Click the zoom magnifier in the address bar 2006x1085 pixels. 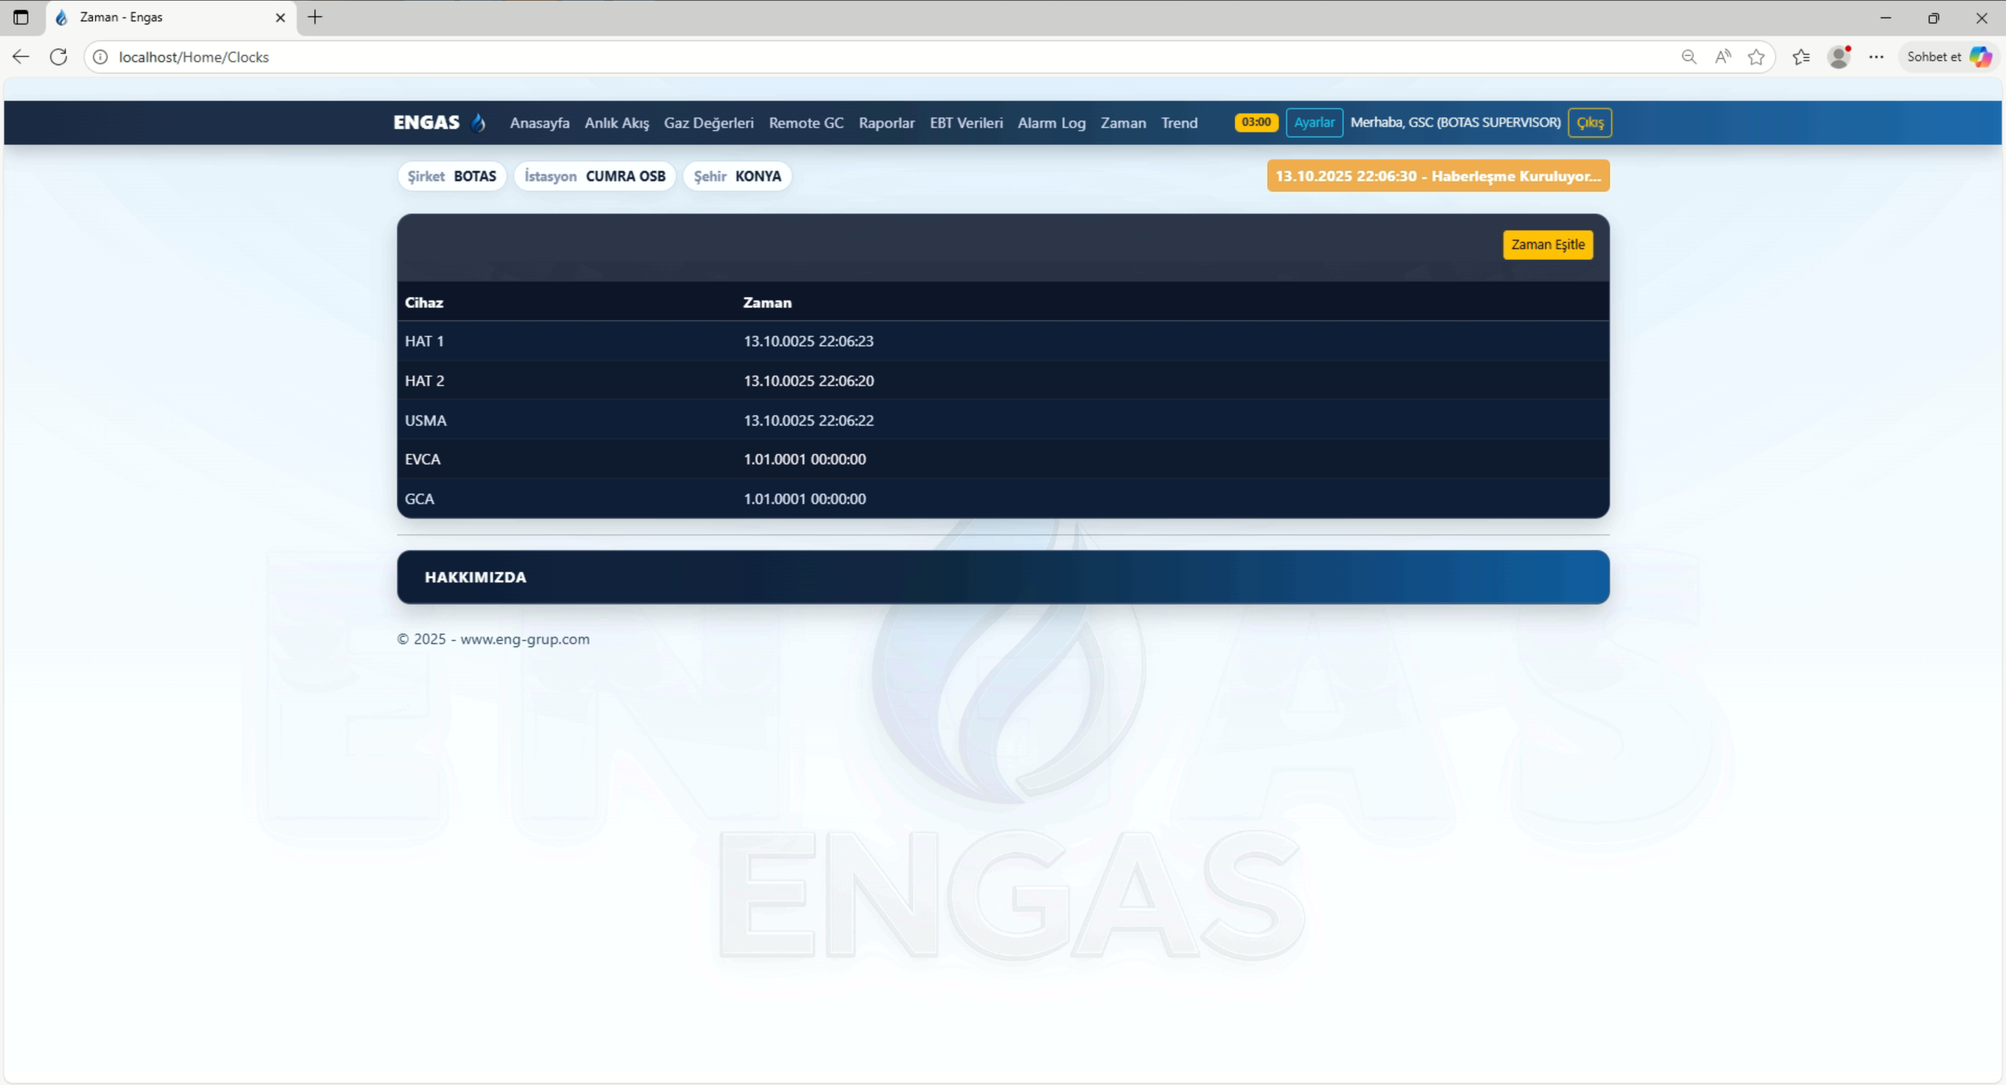point(1689,56)
